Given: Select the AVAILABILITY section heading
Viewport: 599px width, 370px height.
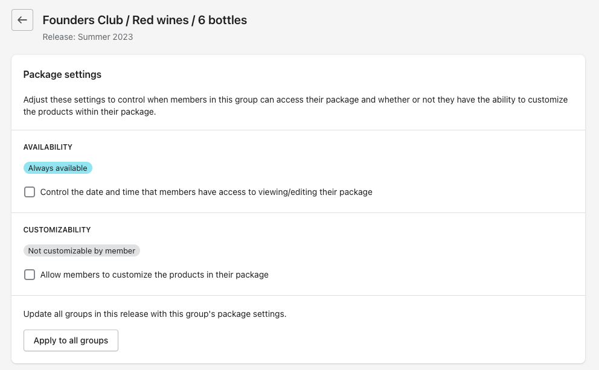Looking at the screenshot, I should [48, 147].
